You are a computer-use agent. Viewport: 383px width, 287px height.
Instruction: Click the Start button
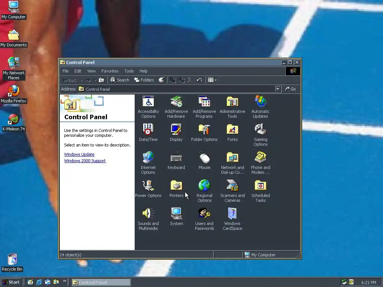[x=11, y=282]
